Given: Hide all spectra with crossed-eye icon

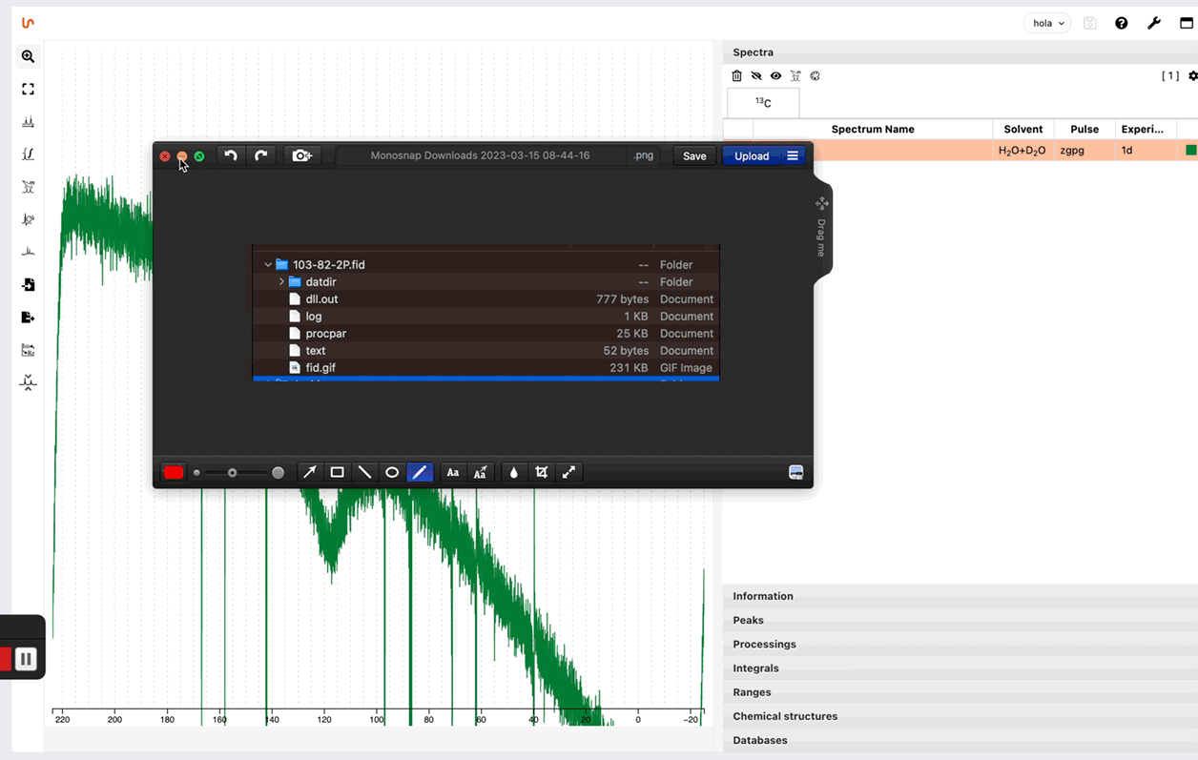Looking at the screenshot, I should pyautogui.click(x=756, y=75).
